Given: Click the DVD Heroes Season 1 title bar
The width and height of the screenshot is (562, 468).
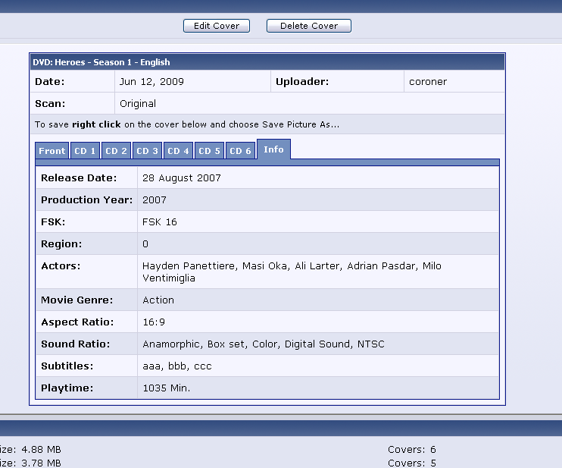Looking at the screenshot, I should [267, 62].
